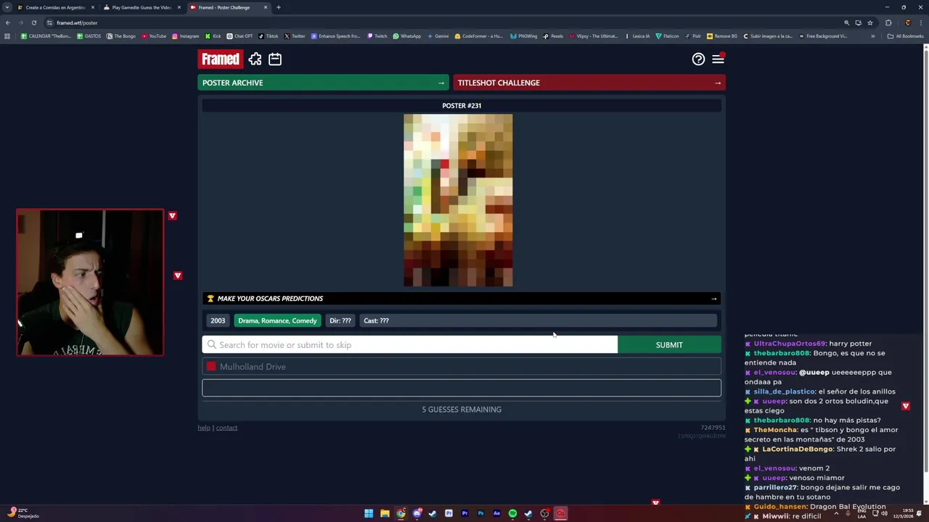The width and height of the screenshot is (929, 522).
Task: Open a new browser tab
Action: coord(279,7)
